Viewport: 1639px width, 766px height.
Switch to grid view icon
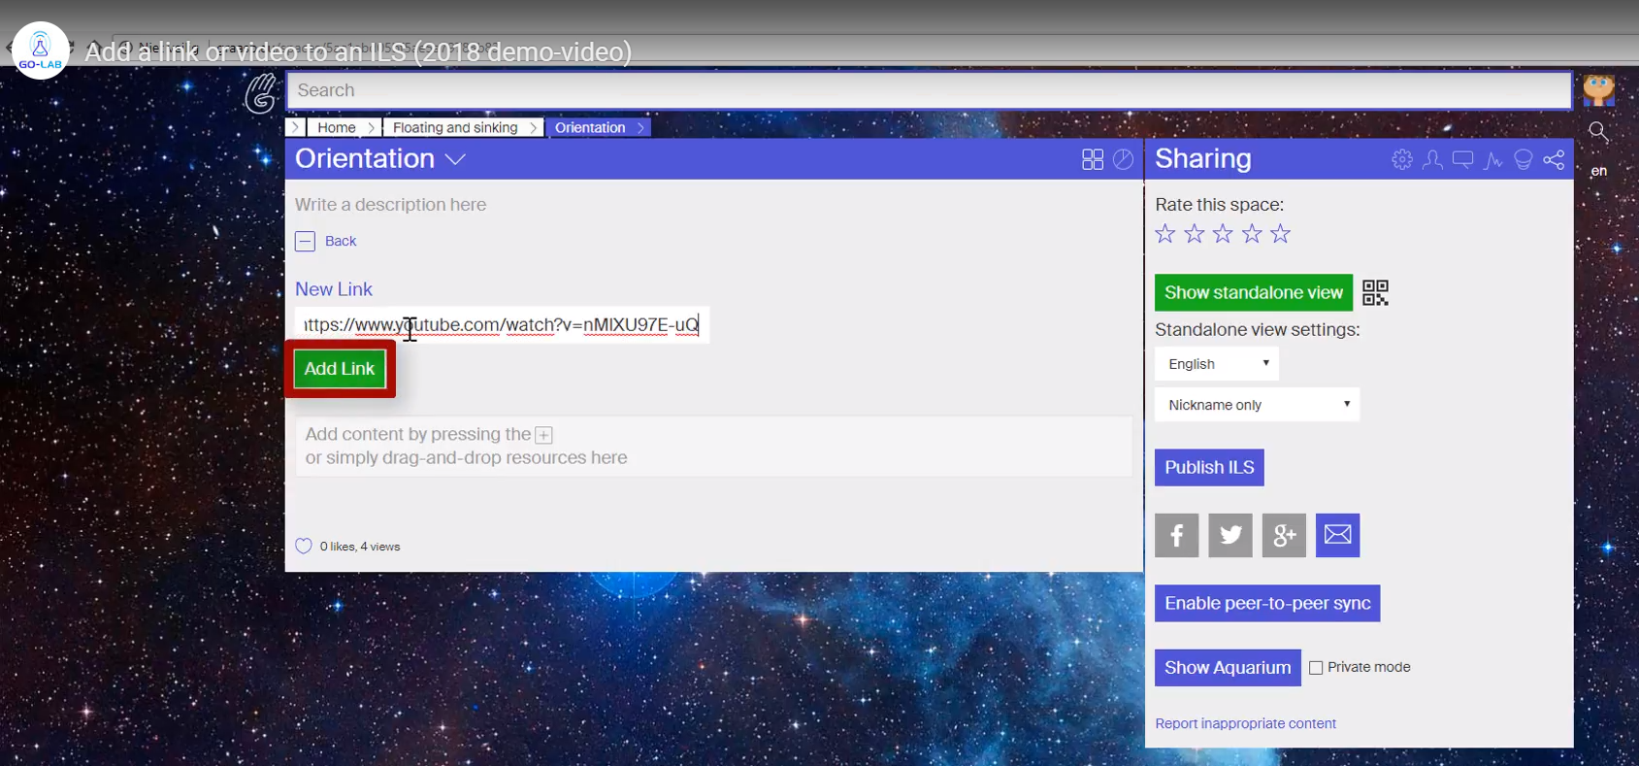[x=1093, y=159]
